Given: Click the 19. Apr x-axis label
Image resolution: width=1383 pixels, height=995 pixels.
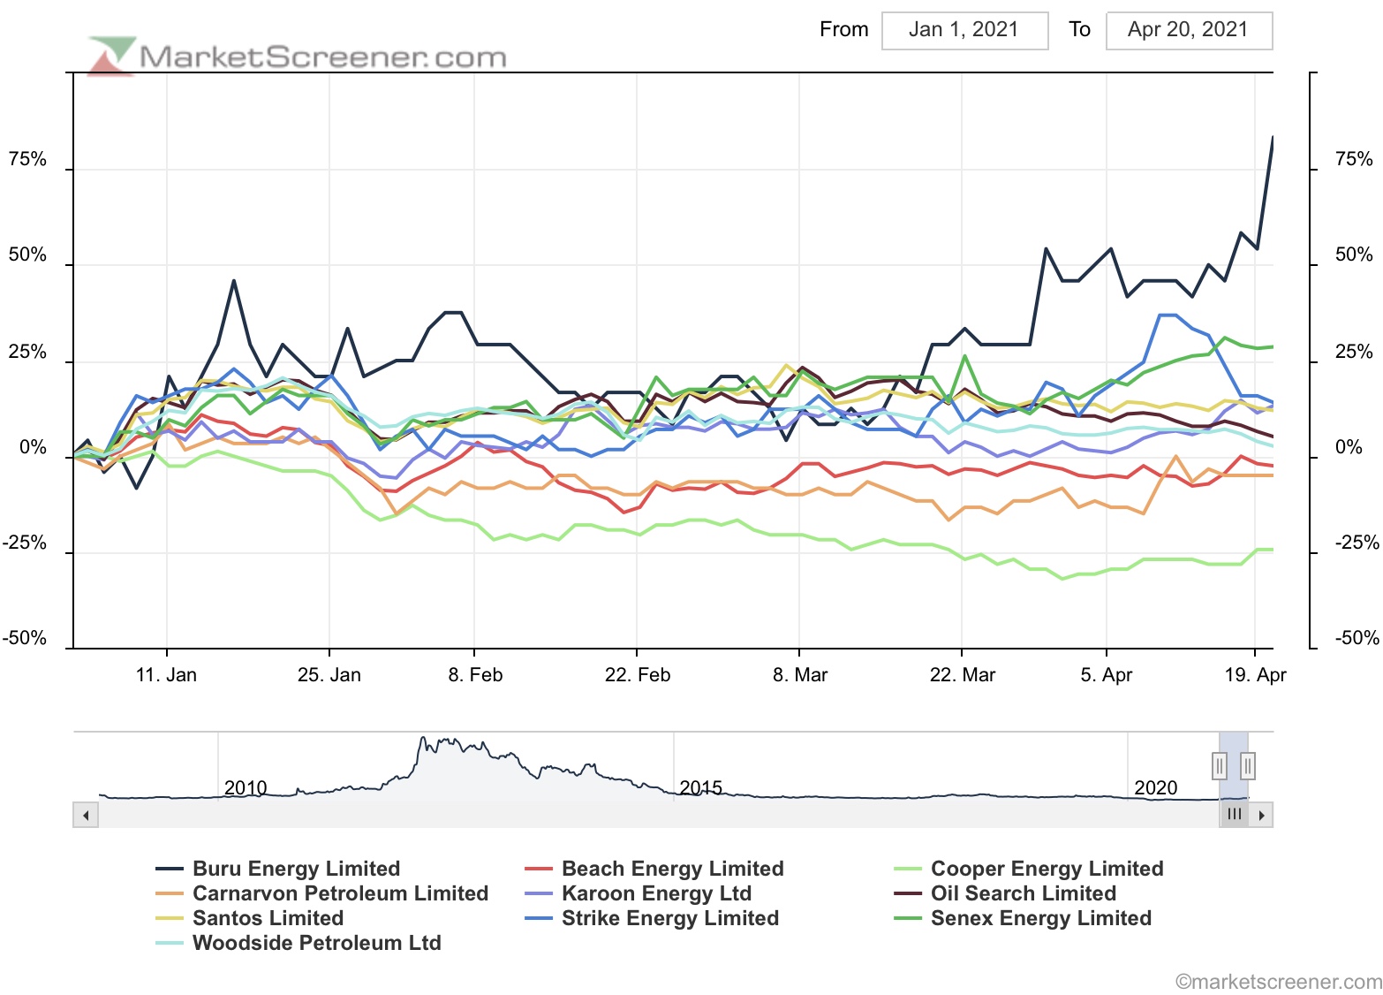Looking at the screenshot, I should pos(1255,675).
